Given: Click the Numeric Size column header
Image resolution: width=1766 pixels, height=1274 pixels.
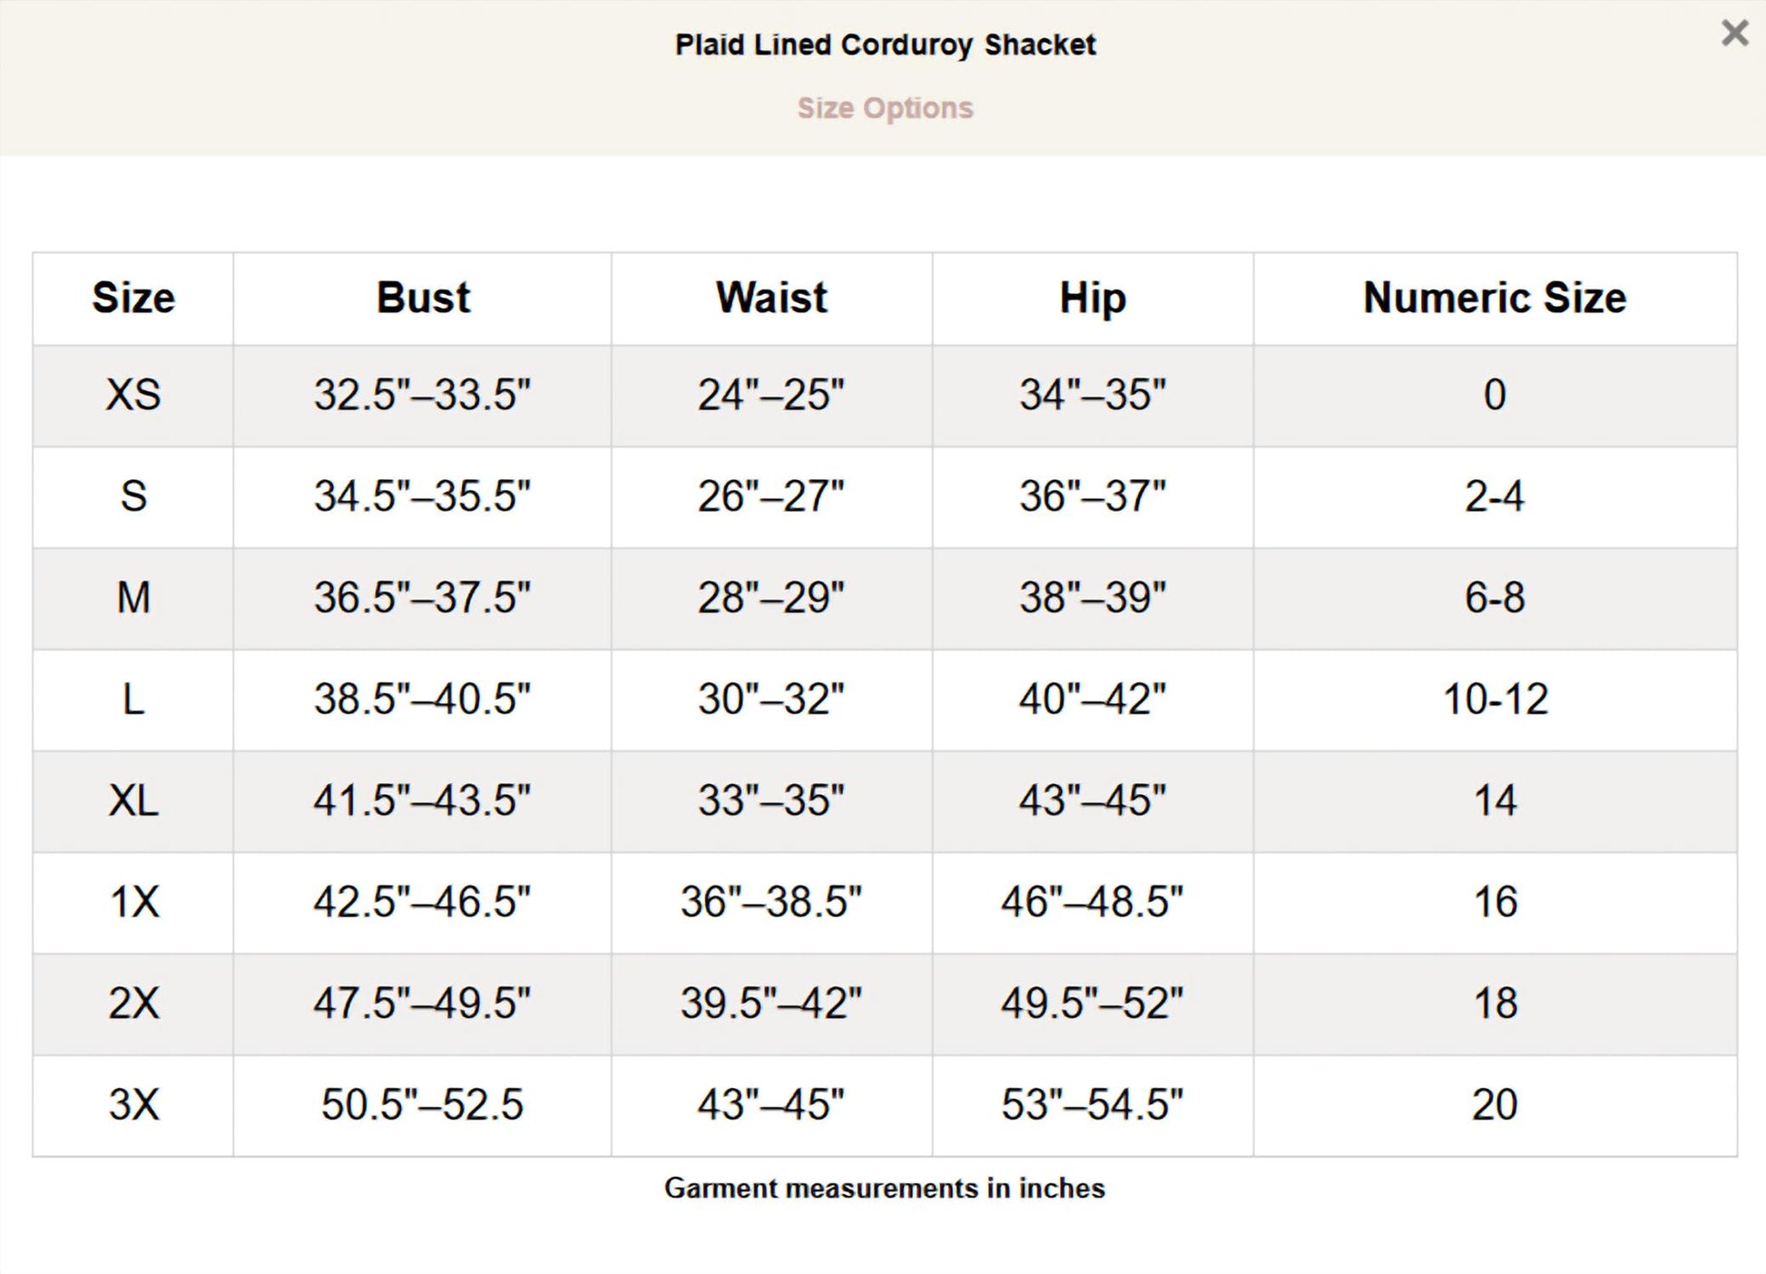Looking at the screenshot, I should [x=1495, y=298].
